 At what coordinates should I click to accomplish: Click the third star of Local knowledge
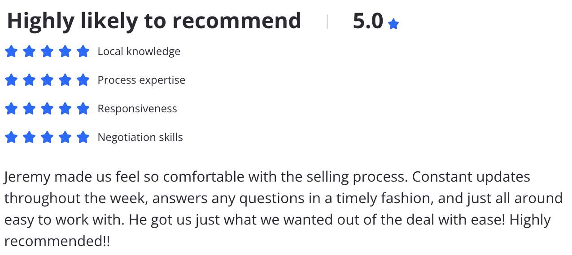pyautogui.click(x=47, y=51)
